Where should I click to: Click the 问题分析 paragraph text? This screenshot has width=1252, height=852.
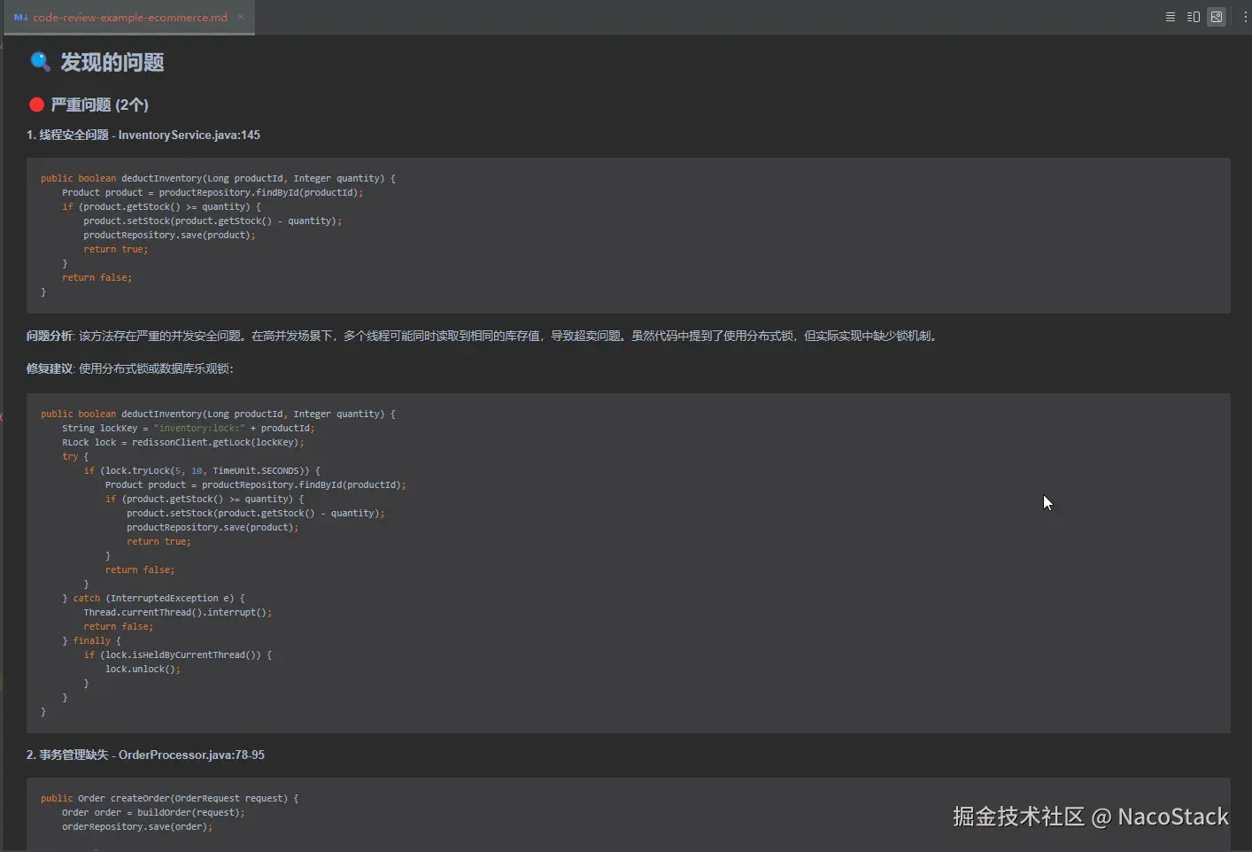(483, 336)
